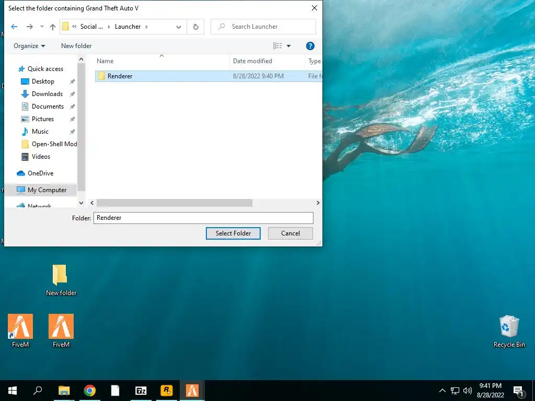Sort by the Type column header
This screenshot has width=535, height=401.
(x=314, y=61)
